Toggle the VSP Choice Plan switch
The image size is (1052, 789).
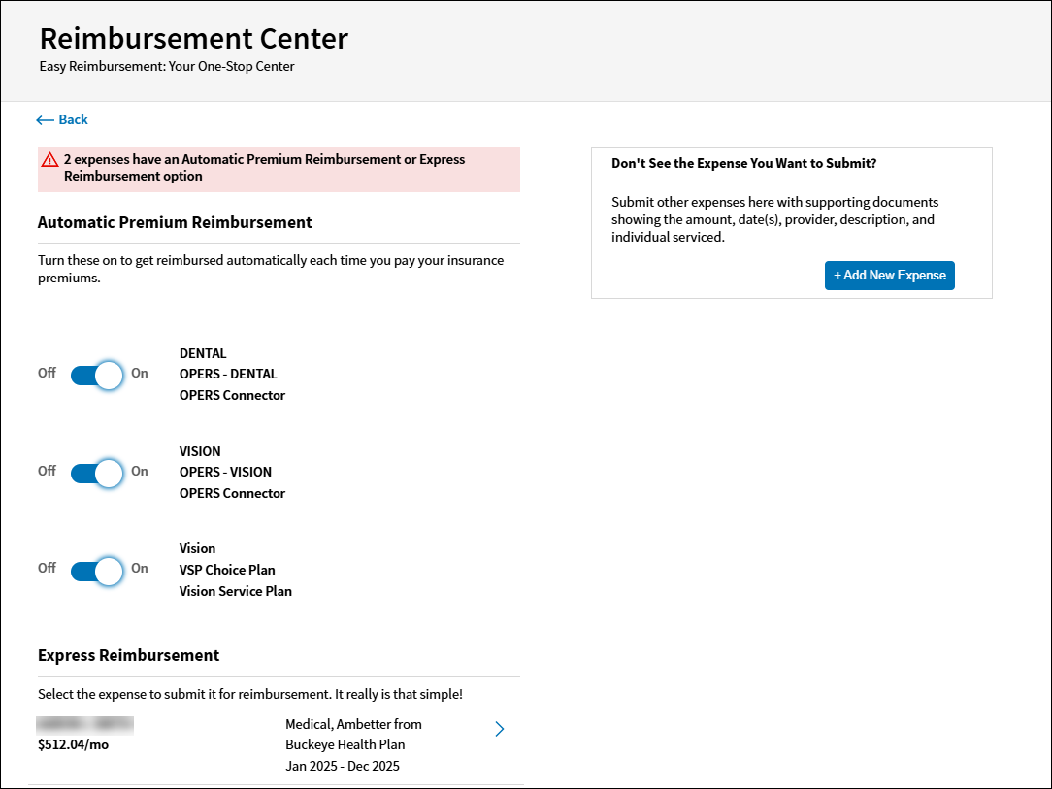[x=97, y=571]
